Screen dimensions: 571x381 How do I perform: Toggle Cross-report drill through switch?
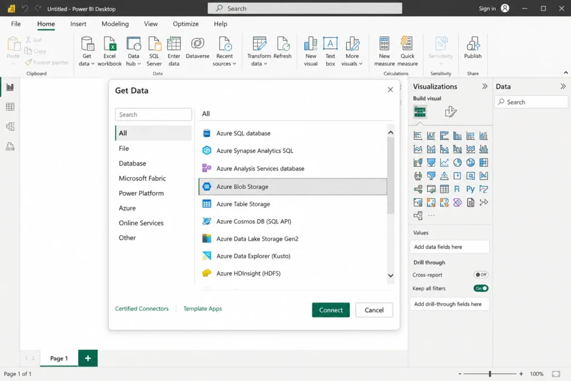(481, 274)
